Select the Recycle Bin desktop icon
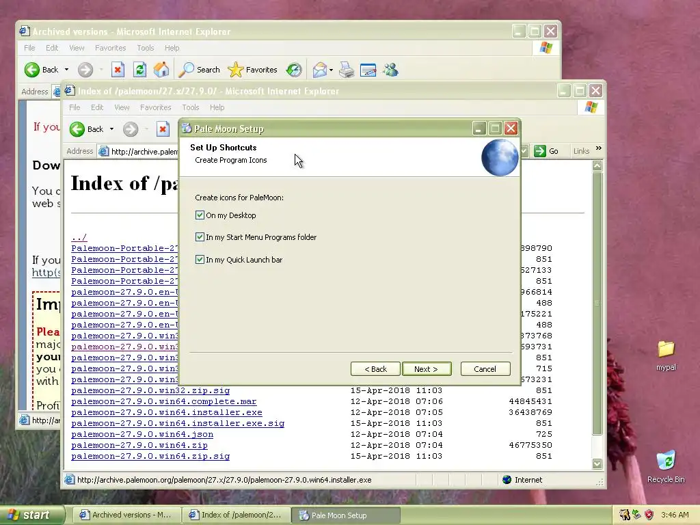Viewport: 700px width, 525px height. [666, 466]
